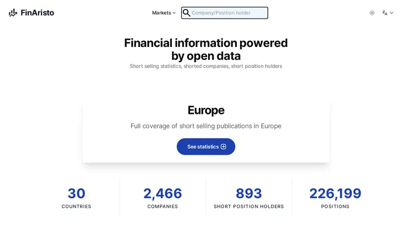This screenshot has height=232, width=412.
Task: Click the Full coverage of short selling text
Action: [206, 126]
